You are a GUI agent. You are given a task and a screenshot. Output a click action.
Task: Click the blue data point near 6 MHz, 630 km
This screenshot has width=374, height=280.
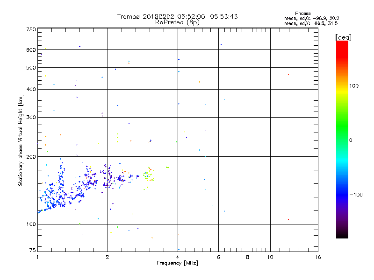[x=221, y=44]
